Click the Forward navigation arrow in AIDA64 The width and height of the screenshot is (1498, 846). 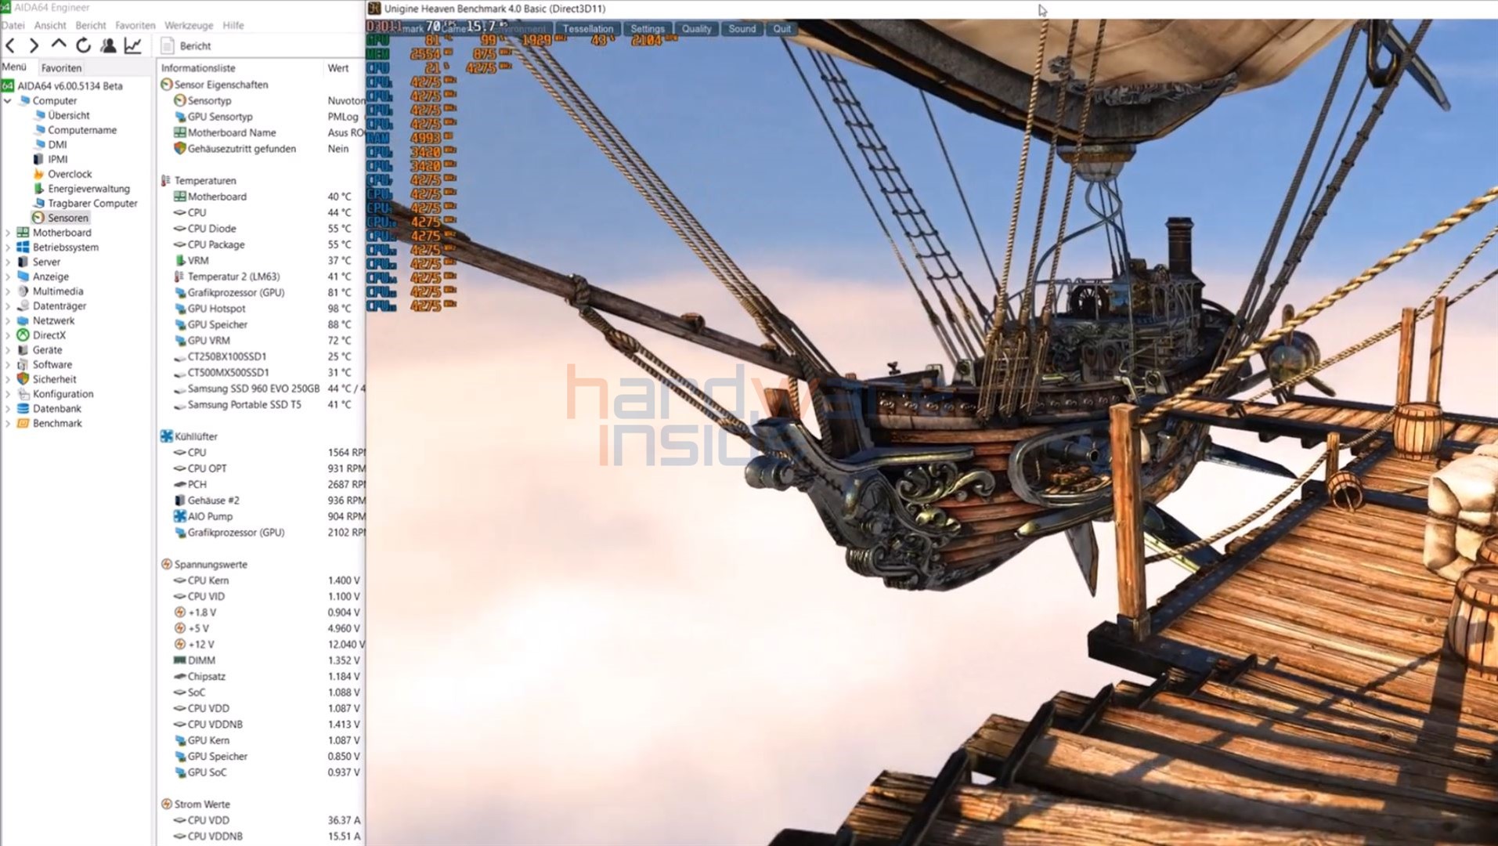tap(34, 46)
